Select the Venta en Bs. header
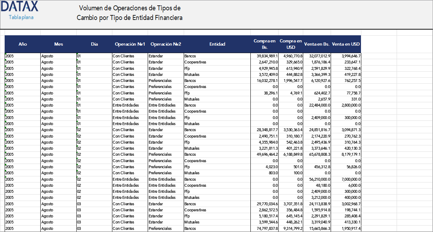Image resolution: width=433 pixels, height=232 pixels. [317, 44]
